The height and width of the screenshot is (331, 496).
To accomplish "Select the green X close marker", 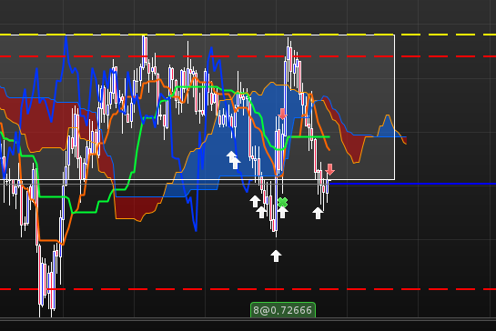I will [x=282, y=202].
